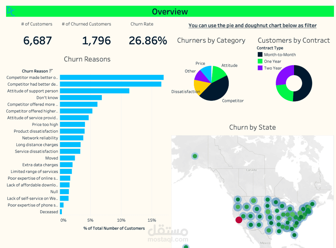
Task: Click the 'Canada' label on map
Action: click(251, 170)
